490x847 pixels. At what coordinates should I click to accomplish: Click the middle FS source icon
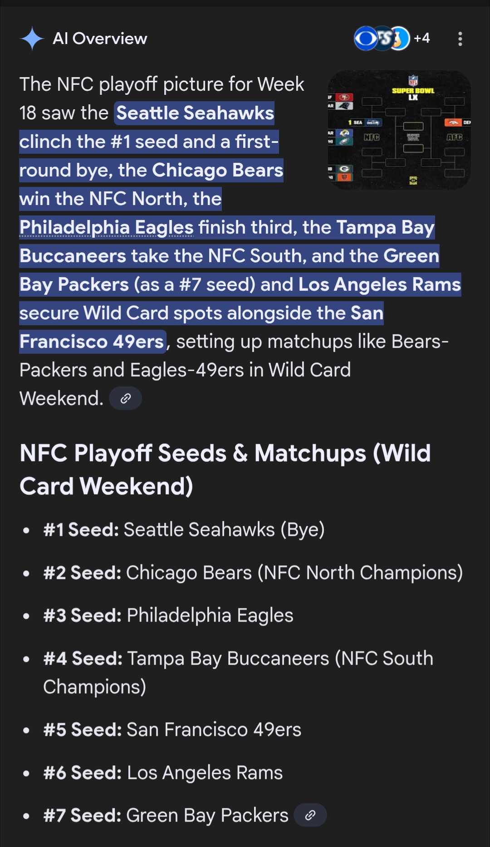coord(383,39)
